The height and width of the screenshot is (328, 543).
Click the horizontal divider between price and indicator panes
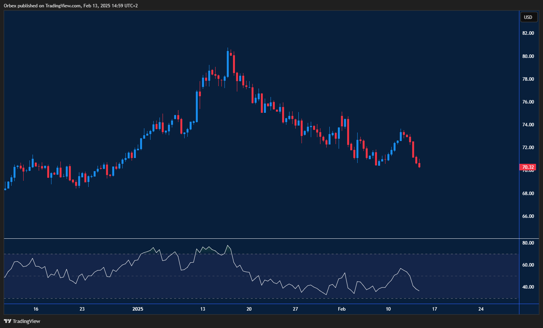[261, 239]
